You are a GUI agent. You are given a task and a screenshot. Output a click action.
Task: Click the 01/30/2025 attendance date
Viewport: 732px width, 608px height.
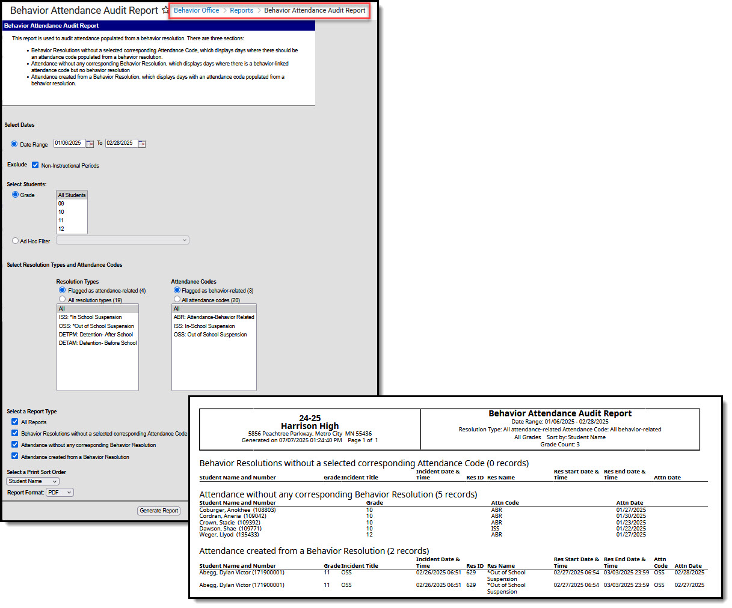[x=631, y=516]
